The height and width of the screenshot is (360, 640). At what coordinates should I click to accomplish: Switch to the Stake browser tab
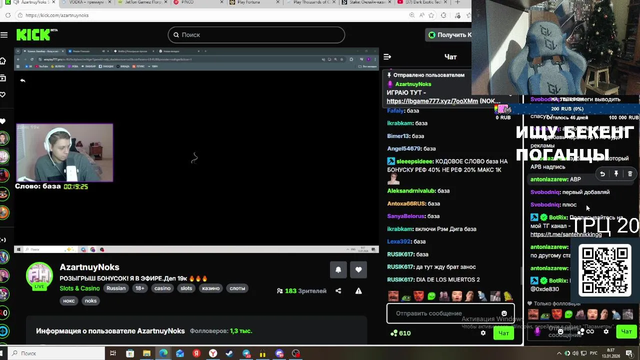[x=366, y=2]
